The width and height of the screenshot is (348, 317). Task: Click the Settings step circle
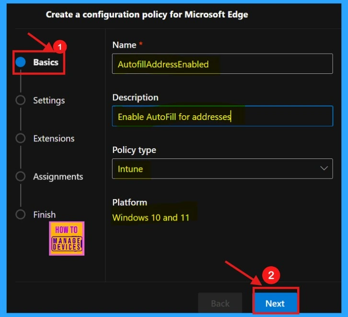coord(21,100)
